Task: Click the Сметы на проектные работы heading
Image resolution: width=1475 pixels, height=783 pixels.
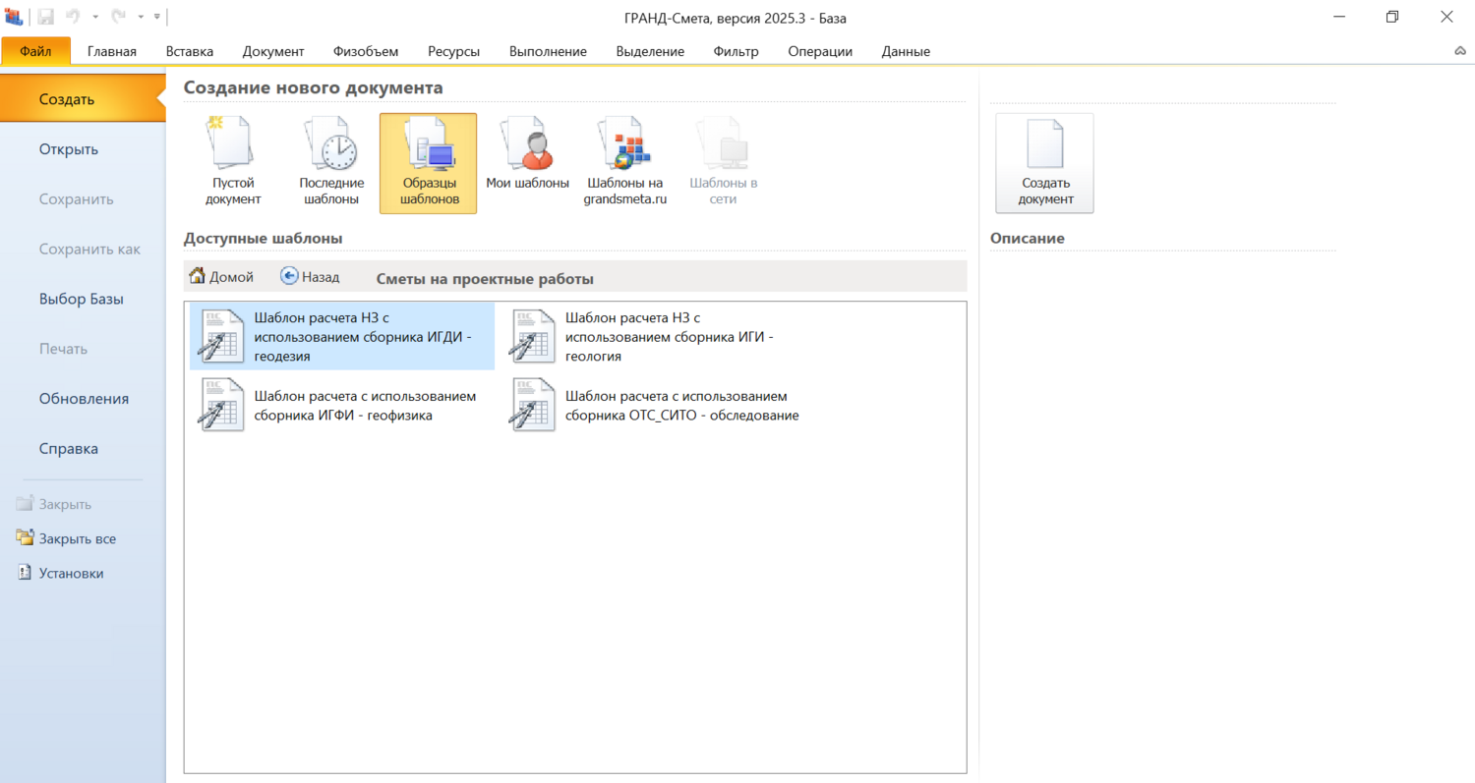Action: pyautogui.click(x=485, y=279)
